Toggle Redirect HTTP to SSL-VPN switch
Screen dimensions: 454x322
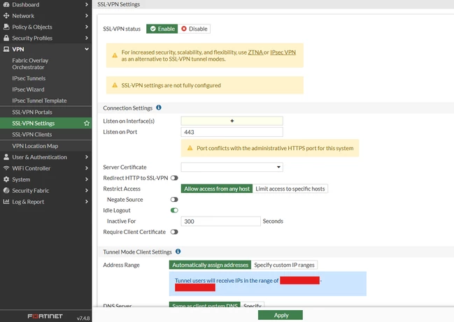pyautogui.click(x=174, y=178)
